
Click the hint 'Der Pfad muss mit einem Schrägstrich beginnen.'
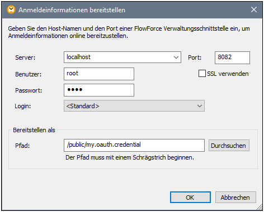[x=130, y=157]
